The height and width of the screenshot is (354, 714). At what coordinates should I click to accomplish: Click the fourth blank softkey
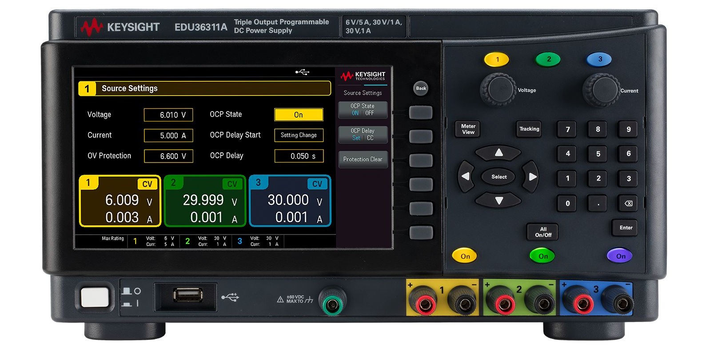[x=420, y=184]
